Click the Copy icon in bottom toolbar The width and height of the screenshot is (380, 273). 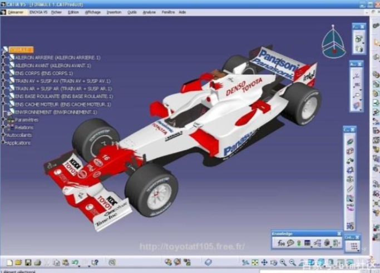[x=56, y=262]
